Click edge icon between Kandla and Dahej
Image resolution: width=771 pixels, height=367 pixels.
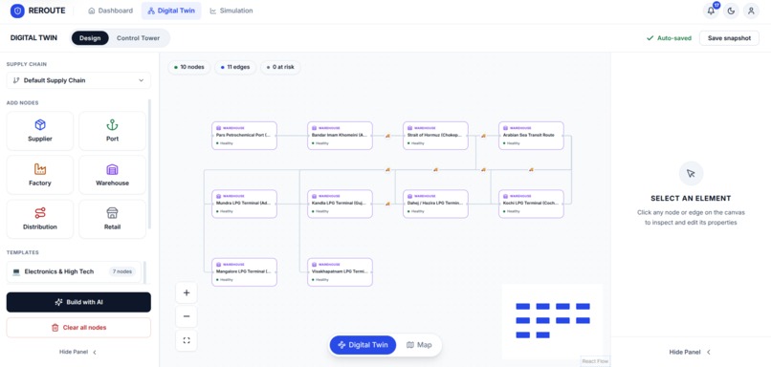(387, 204)
